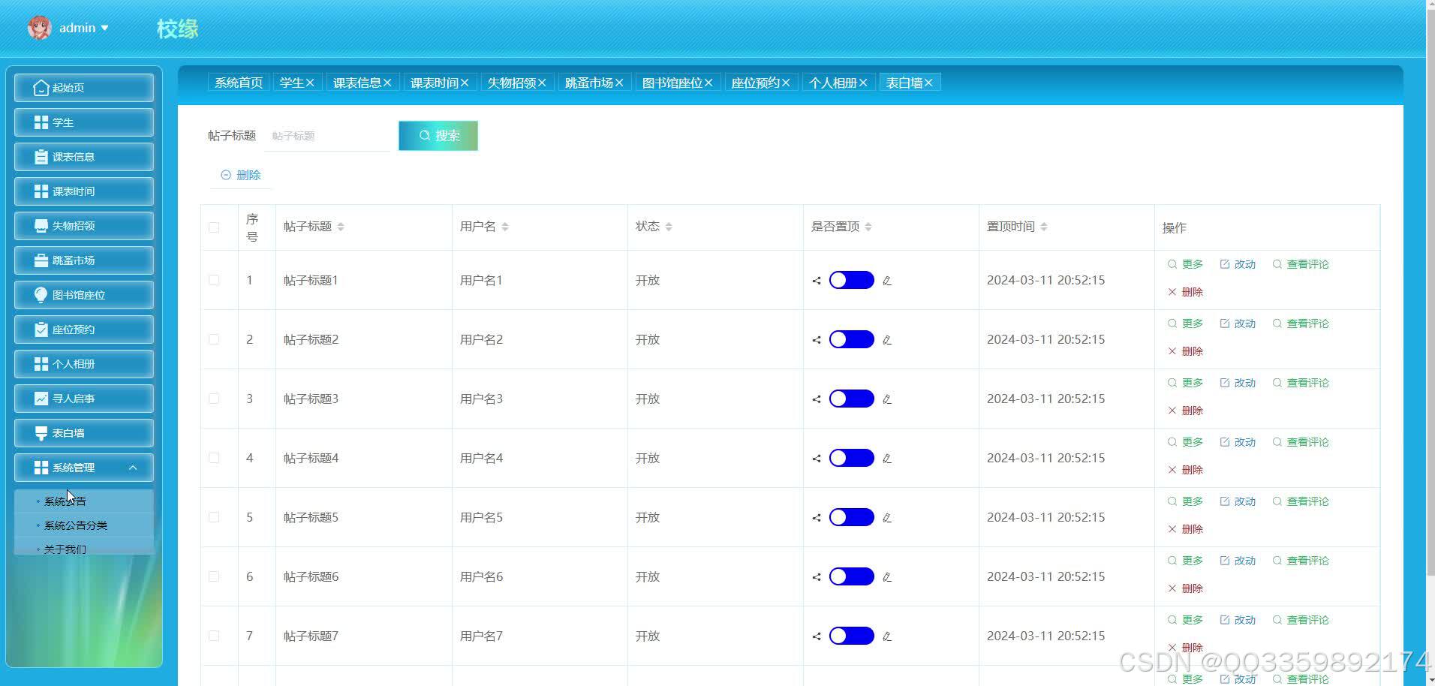The height and width of the screenshot is (686, 1435).
Task: Click the 搜索 button
Action: (x=438, y=136)
